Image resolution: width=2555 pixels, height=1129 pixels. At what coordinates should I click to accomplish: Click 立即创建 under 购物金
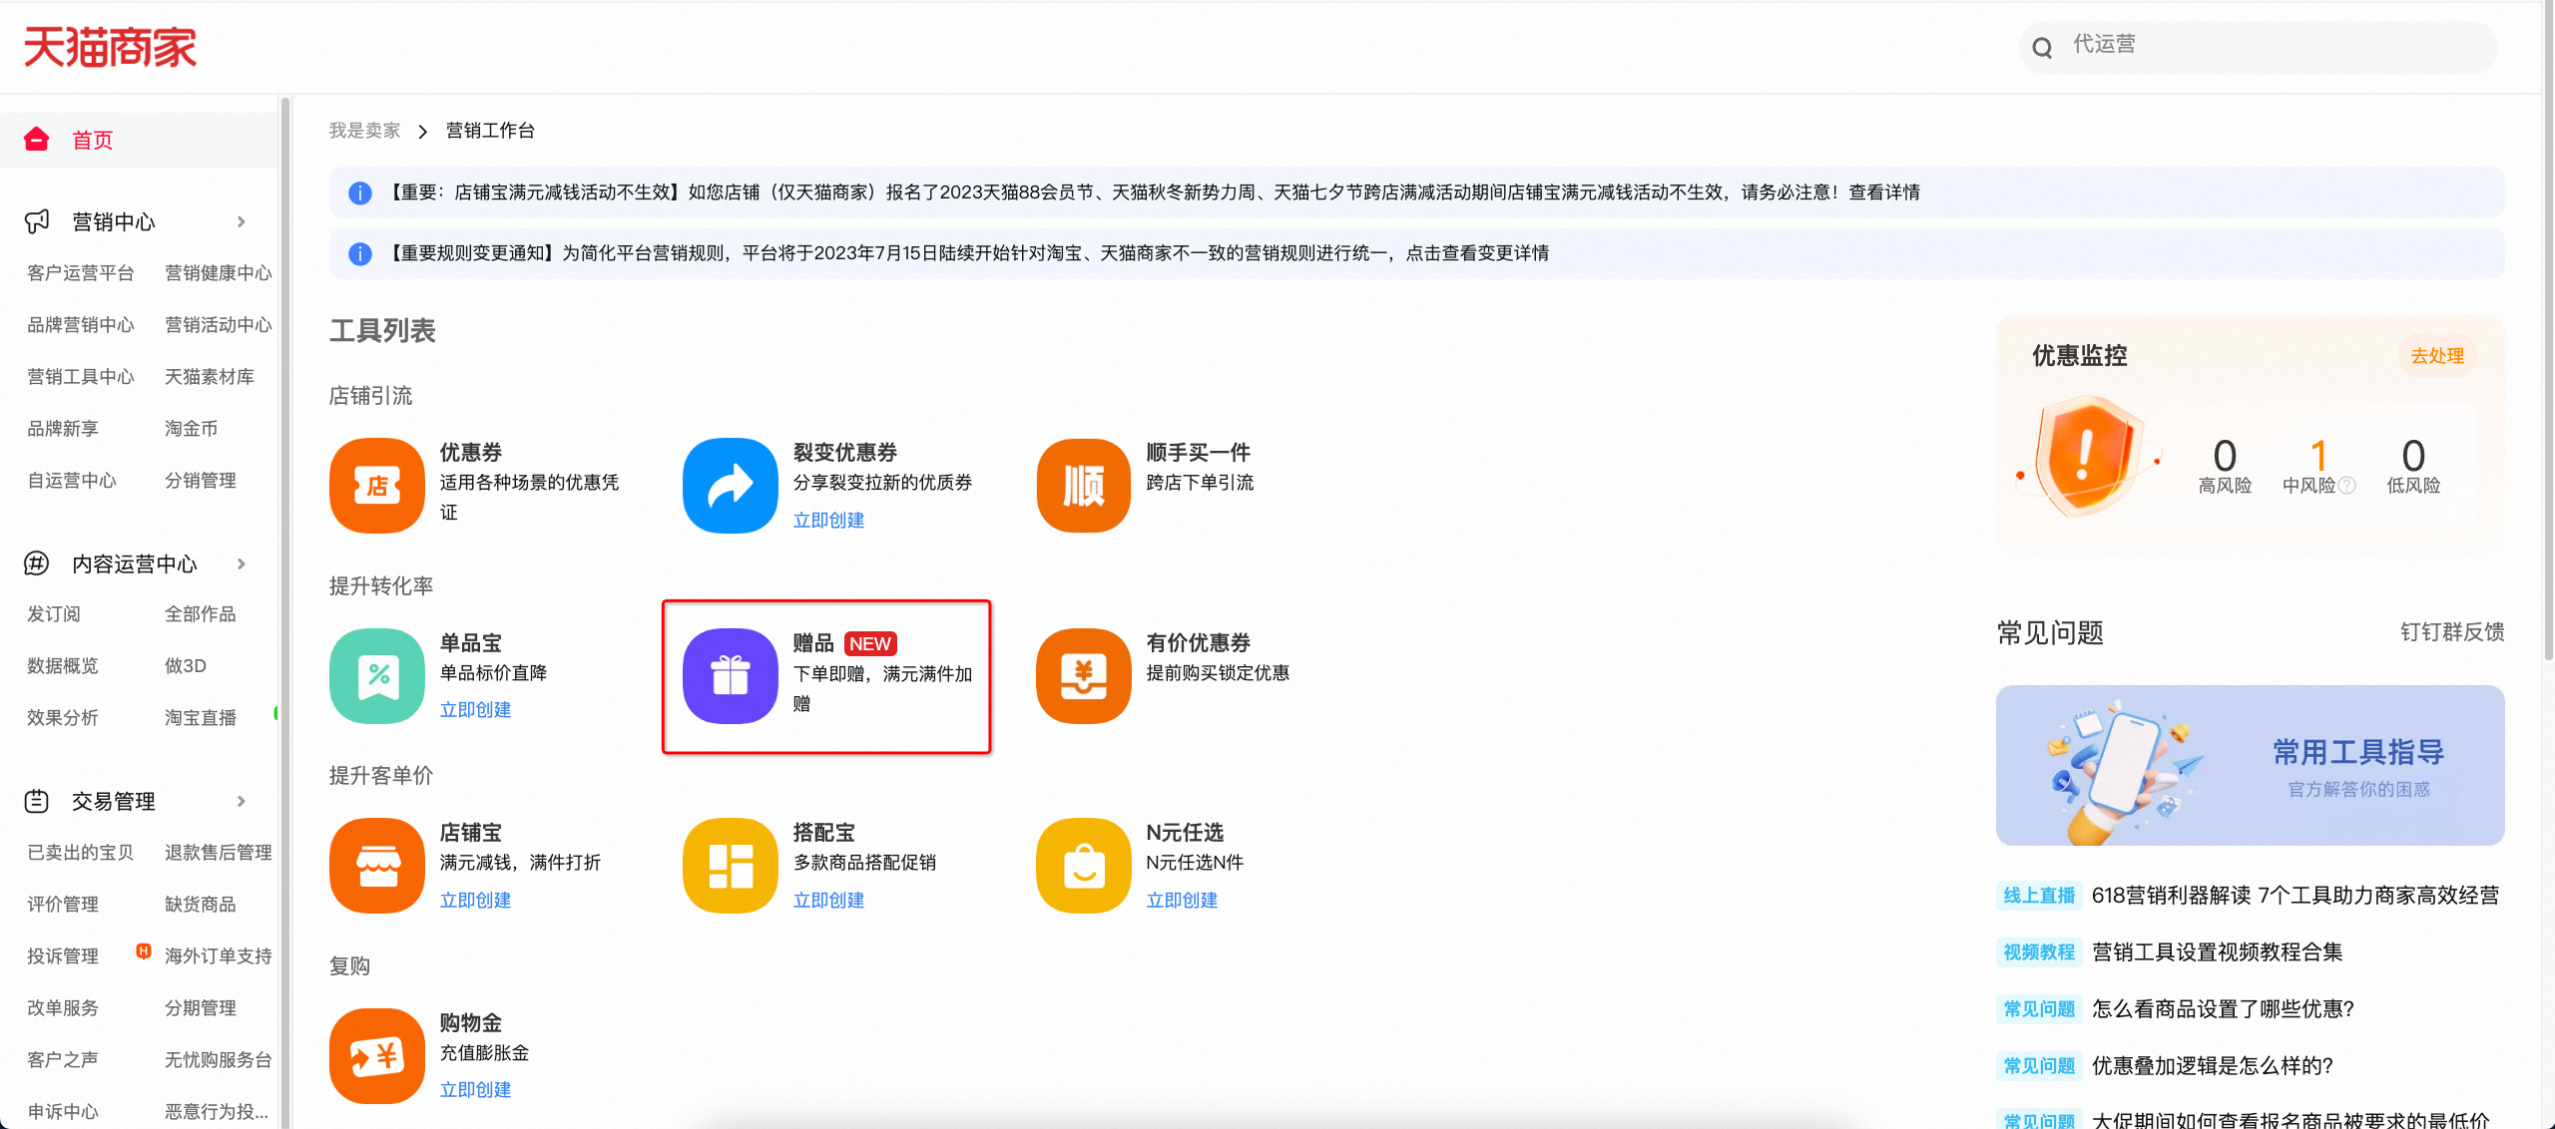pos(475,1089)
